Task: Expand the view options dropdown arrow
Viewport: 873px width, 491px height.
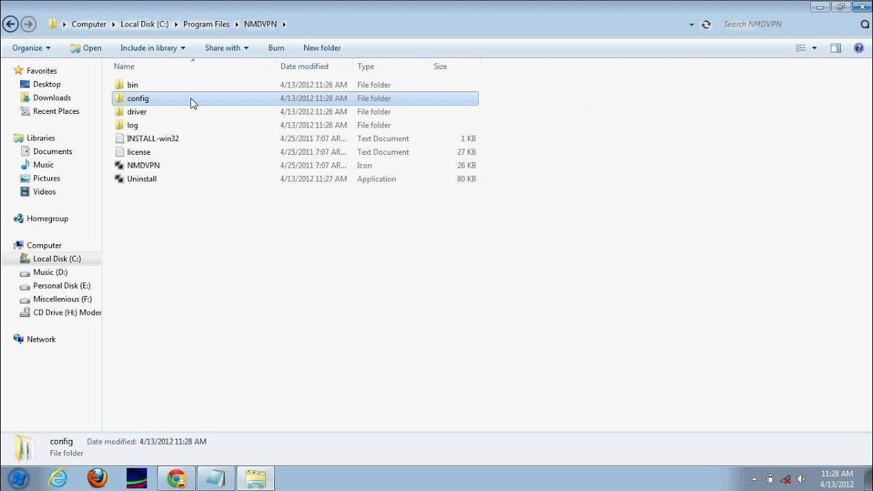Action: coord(814,48)
